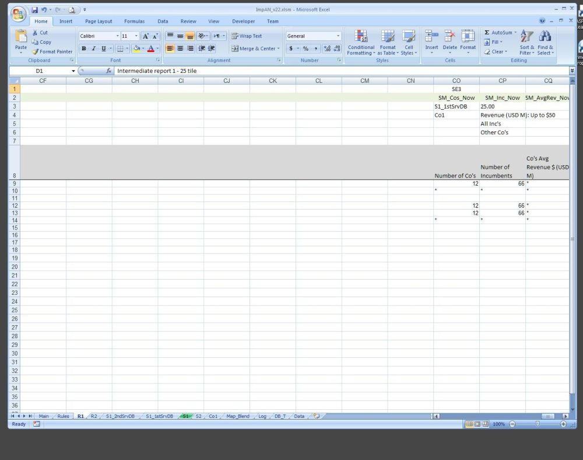Click the Cut scissors icon

(x=36, y=33)
